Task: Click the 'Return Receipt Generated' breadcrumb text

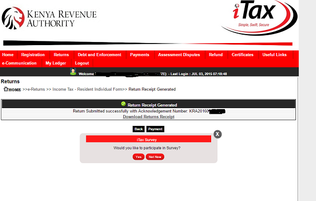Action: pyautogui.click(x=152, y=89)
